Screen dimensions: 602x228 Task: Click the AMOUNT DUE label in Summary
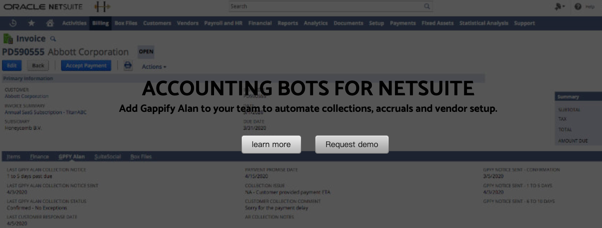pos(573,141)
